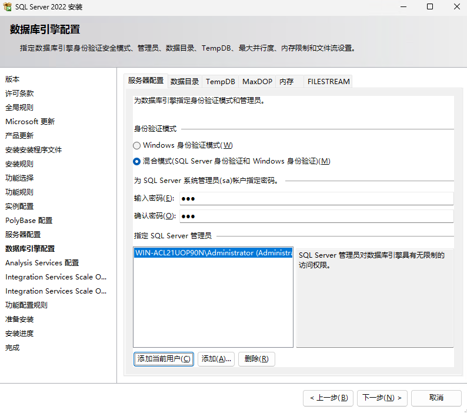Viewport: 467px width, 413px height.
Task: Click 准备安装 in the step list
Action: (19, 319)
